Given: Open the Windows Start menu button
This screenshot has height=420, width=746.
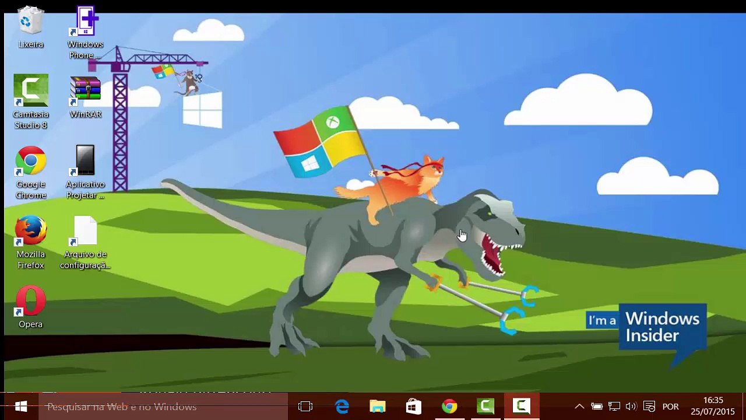Looking at the screenshot, I should pos(21,407).
